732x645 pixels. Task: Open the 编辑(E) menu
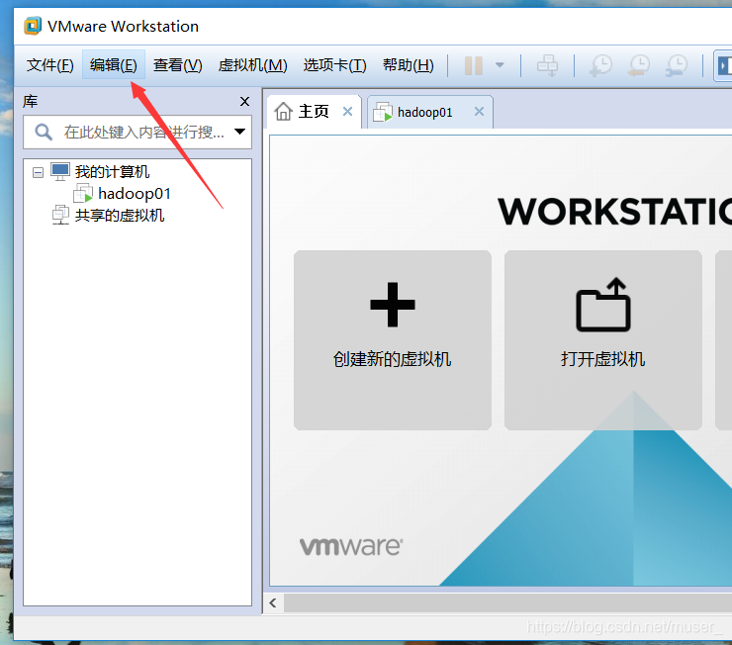[x=114, y=65]
